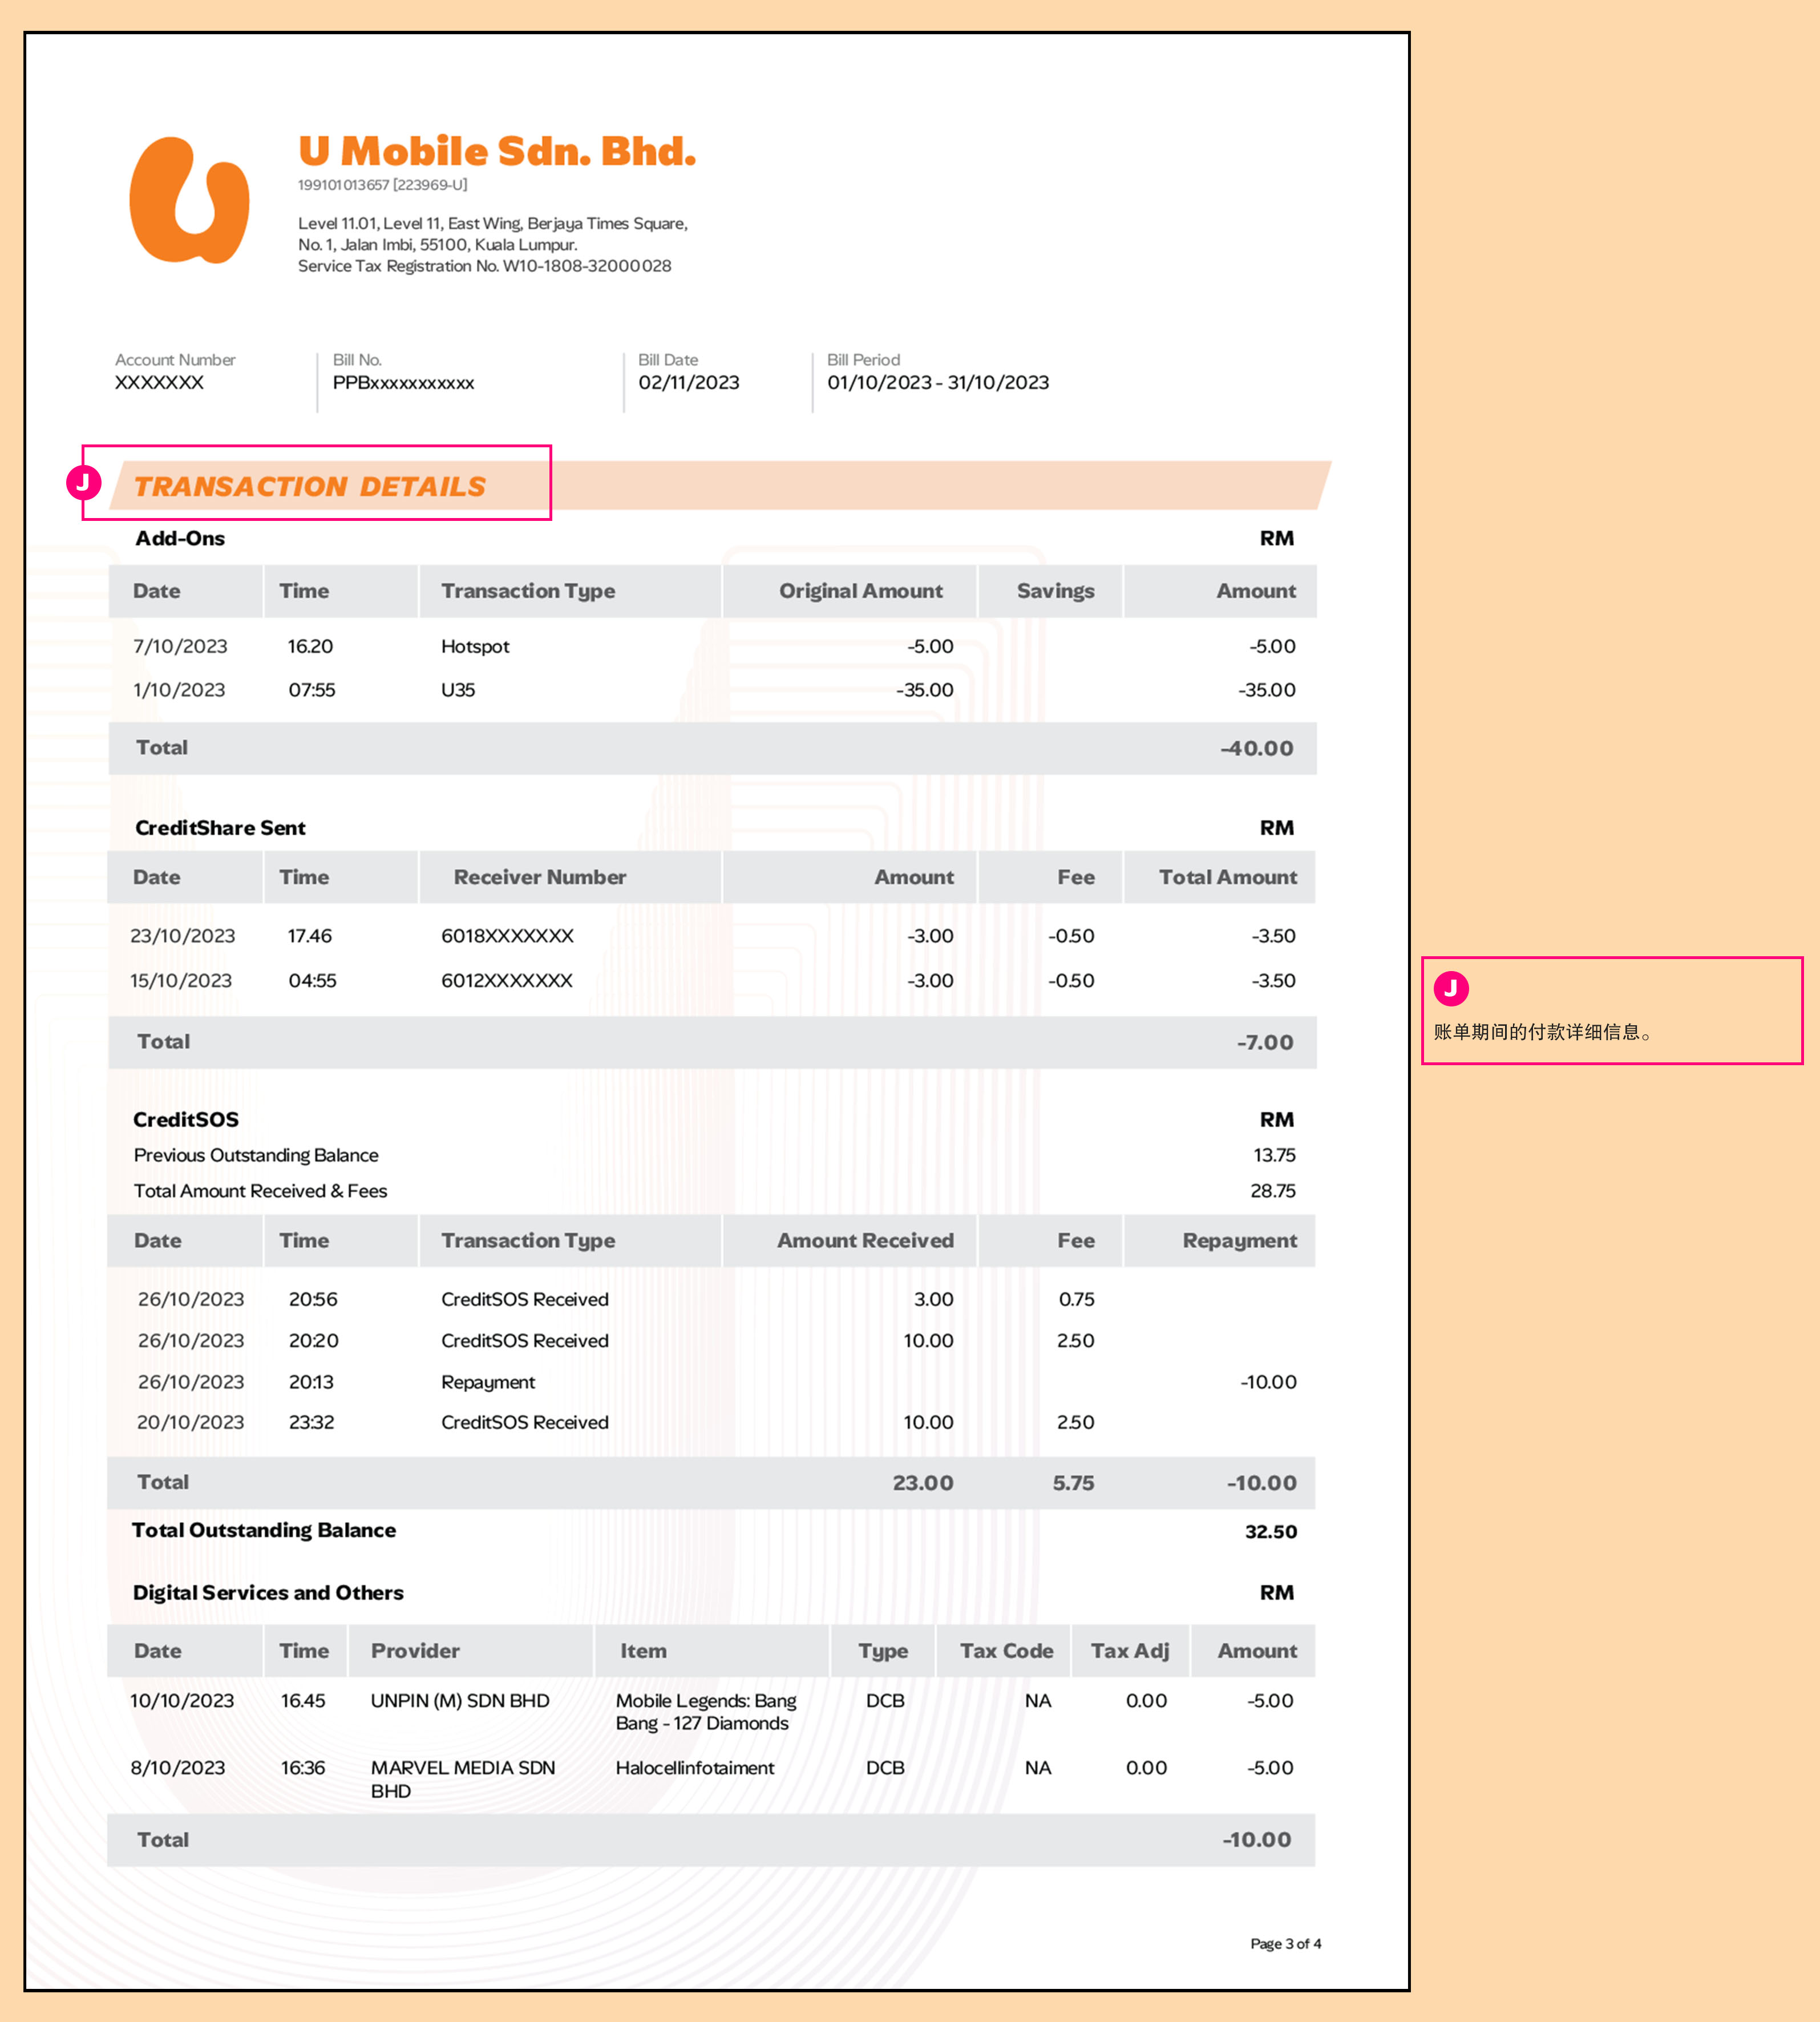This screenshot has height=2022, width=1820.
Task: Select the Repayment transaction at 20:13
Action: (x=488, y=1382)
